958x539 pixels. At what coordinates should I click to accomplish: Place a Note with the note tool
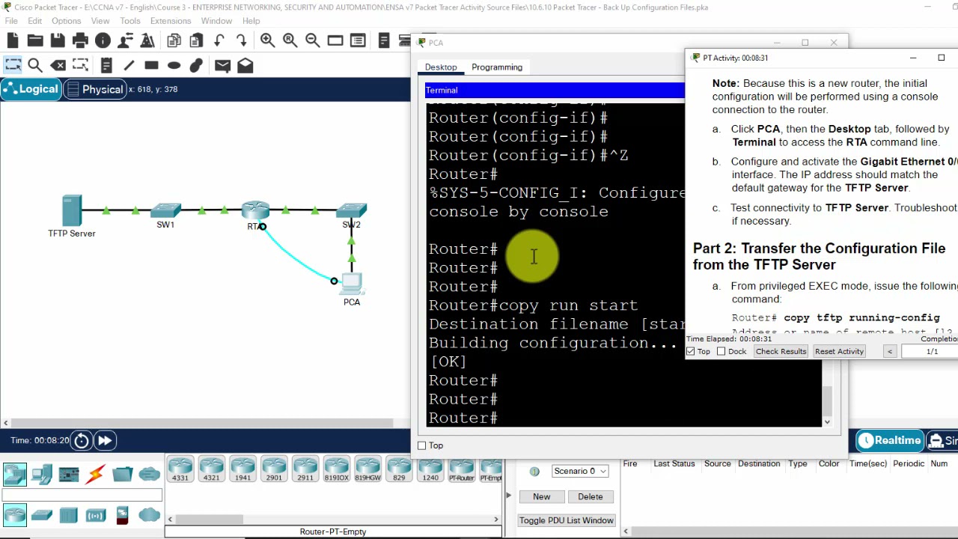click(106, 65)
